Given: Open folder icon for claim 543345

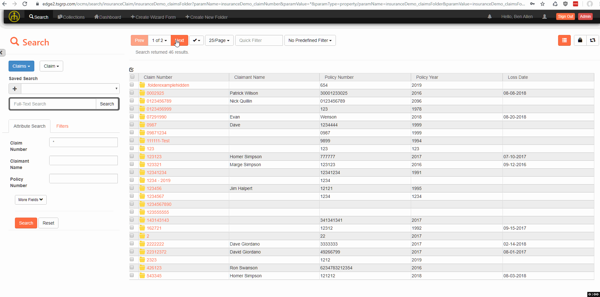Looking at the screenshot, I should (x=142, y=276).
